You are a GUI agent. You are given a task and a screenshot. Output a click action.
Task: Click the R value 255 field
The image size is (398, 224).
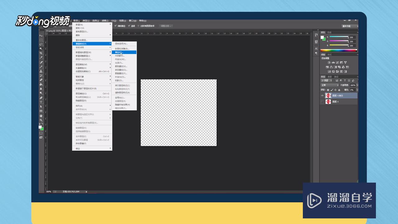352,37
